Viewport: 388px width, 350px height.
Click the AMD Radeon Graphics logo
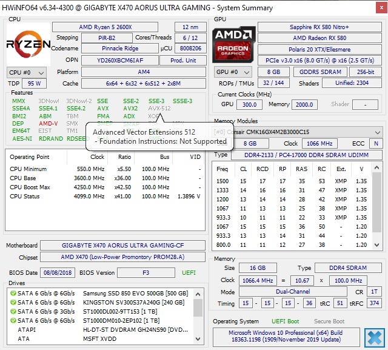(x=233, y=44)
